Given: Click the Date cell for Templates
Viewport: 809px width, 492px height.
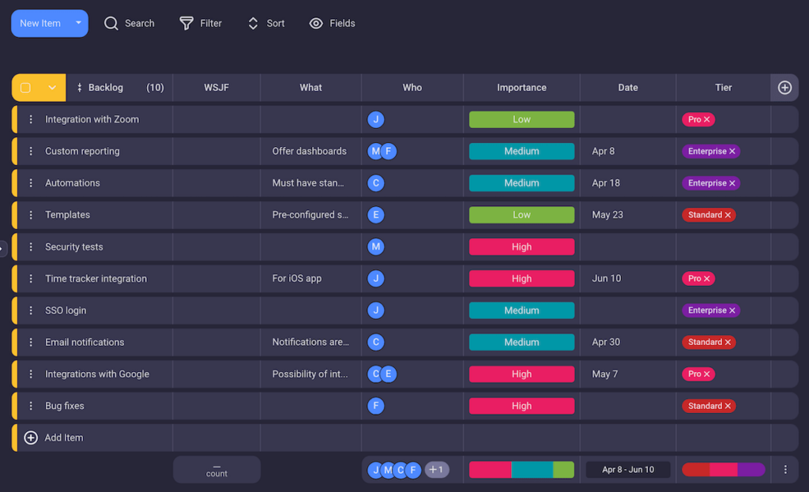Looking at the screenshot, I should [x=627, y=215].
